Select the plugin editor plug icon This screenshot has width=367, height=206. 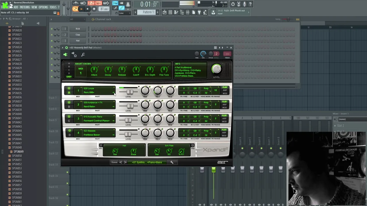point(65,54)
